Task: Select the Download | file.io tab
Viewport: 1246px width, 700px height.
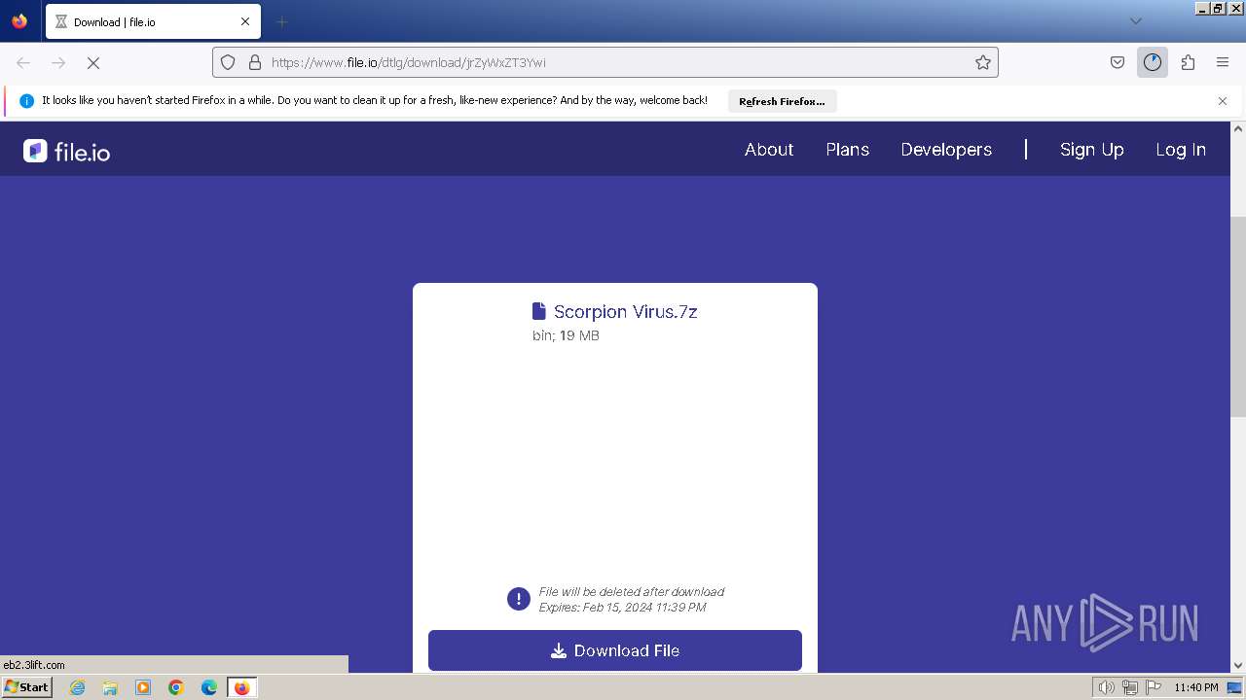Action: click(153, 21)
